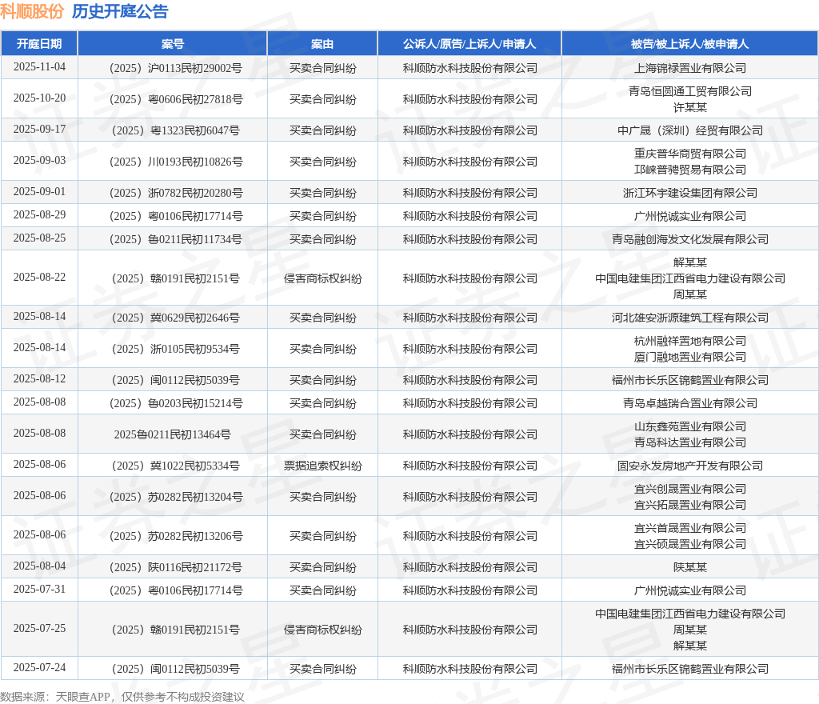
Task: Select the 公诉人/原告/上诉人/申请人 header
Action: point(469,44)
